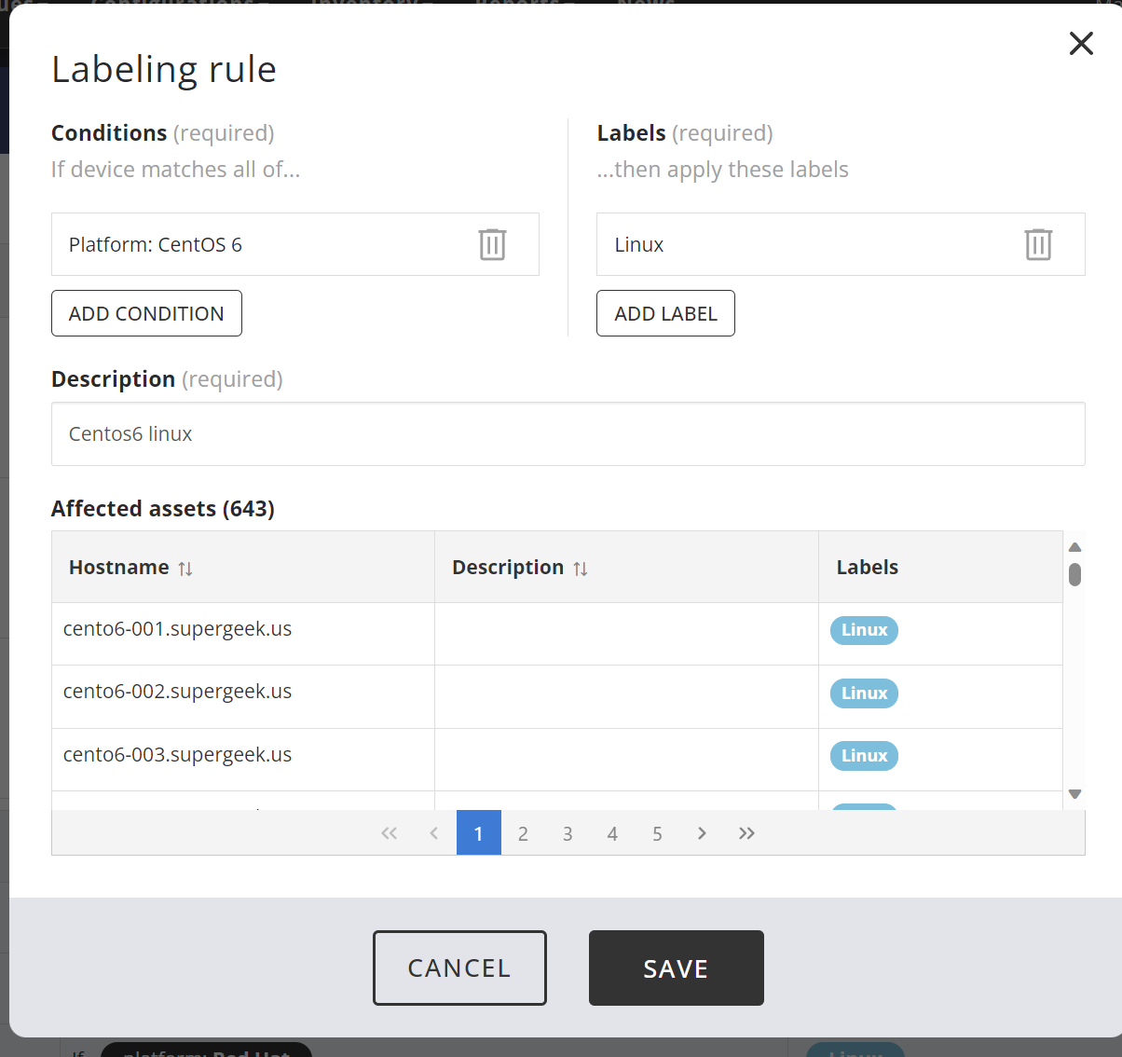Go to the next page of assets
The height and width of the screenshot is (1057, 1122).
coord(702,832)
